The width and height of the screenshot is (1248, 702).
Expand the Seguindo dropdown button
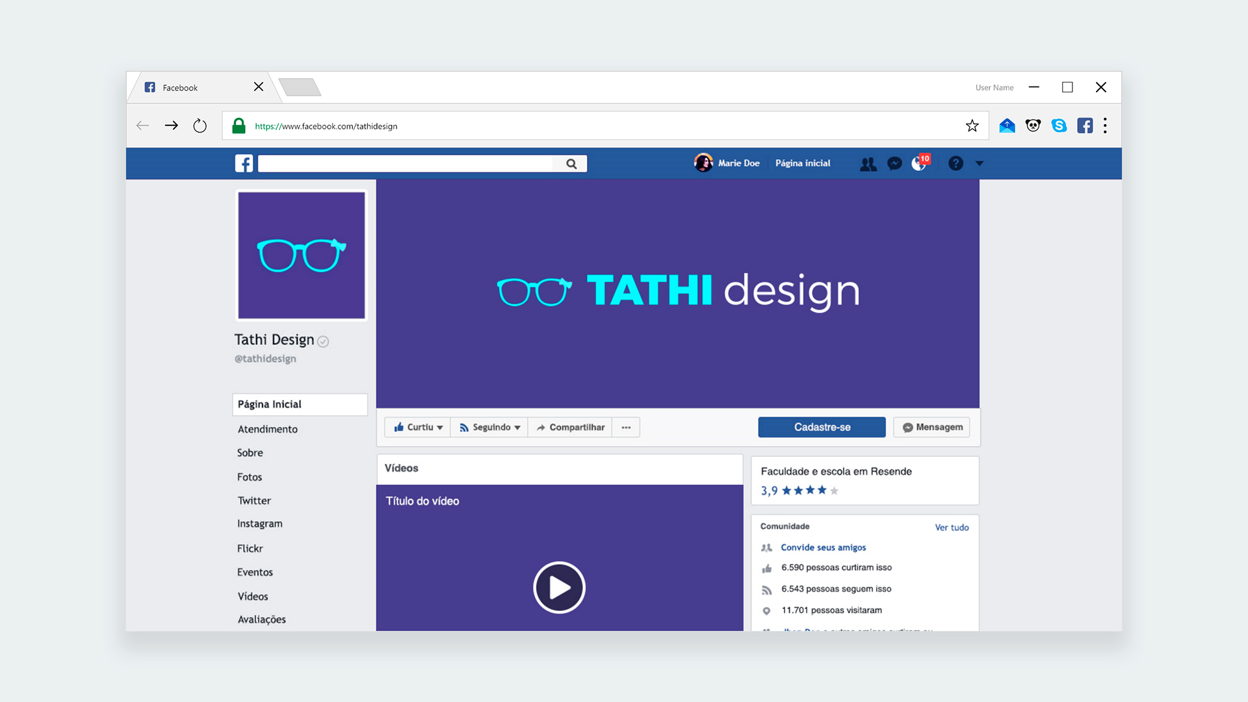(489, 427)
